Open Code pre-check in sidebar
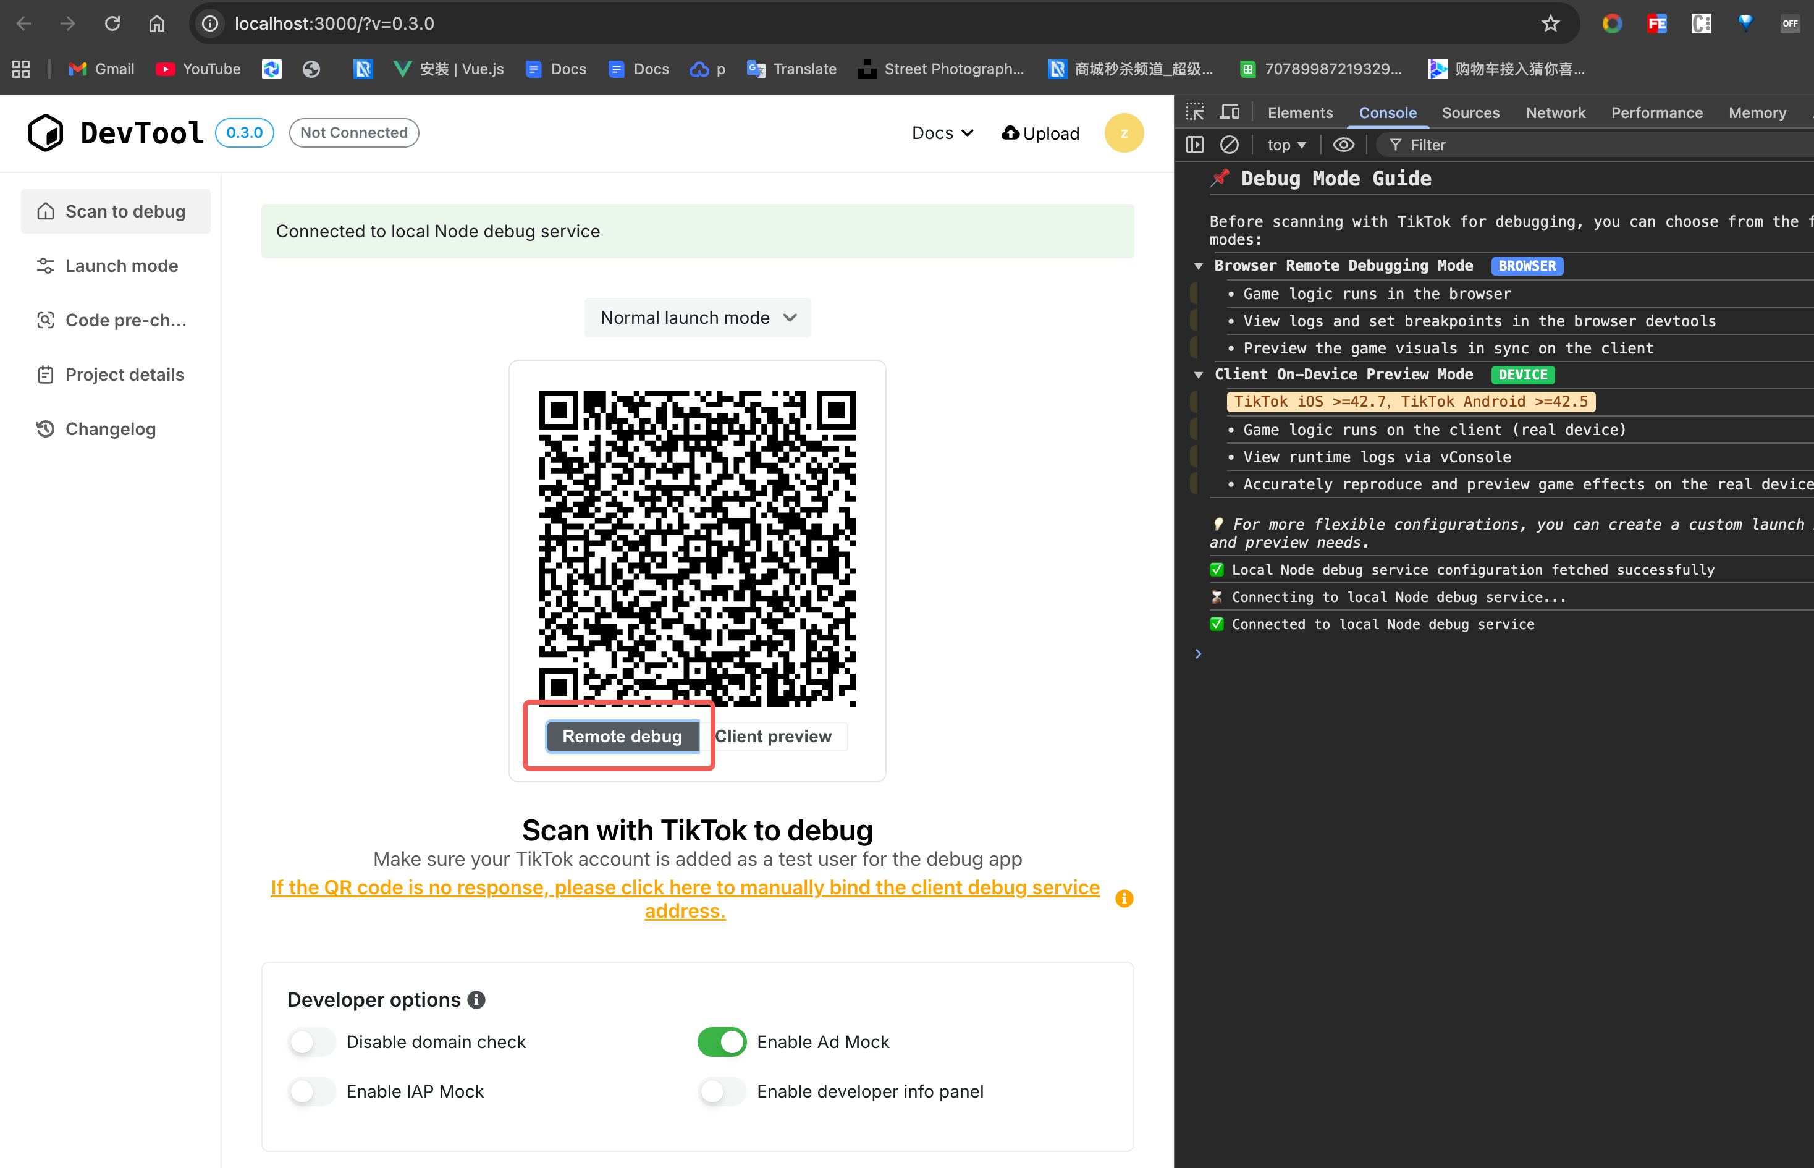Image resolution: width=1814 pixels, height=1168 pixels. pyautogui.click(x=116, y=320)
